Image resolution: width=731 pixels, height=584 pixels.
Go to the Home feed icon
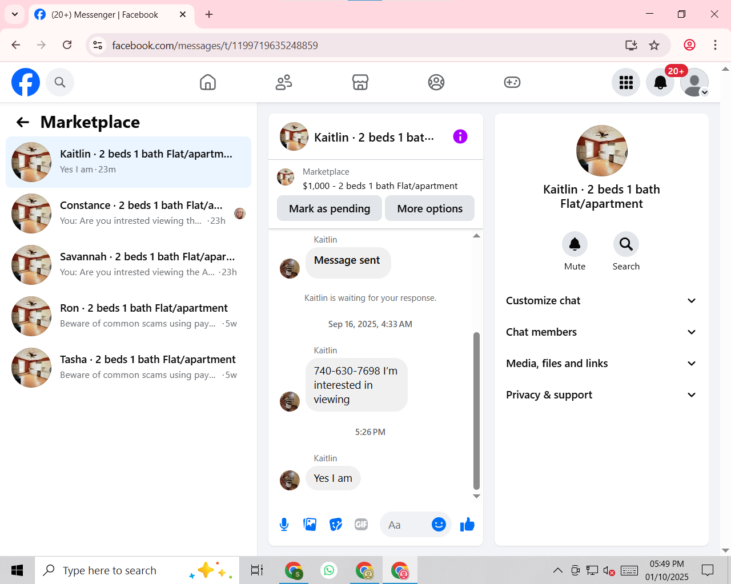point(208,82)
